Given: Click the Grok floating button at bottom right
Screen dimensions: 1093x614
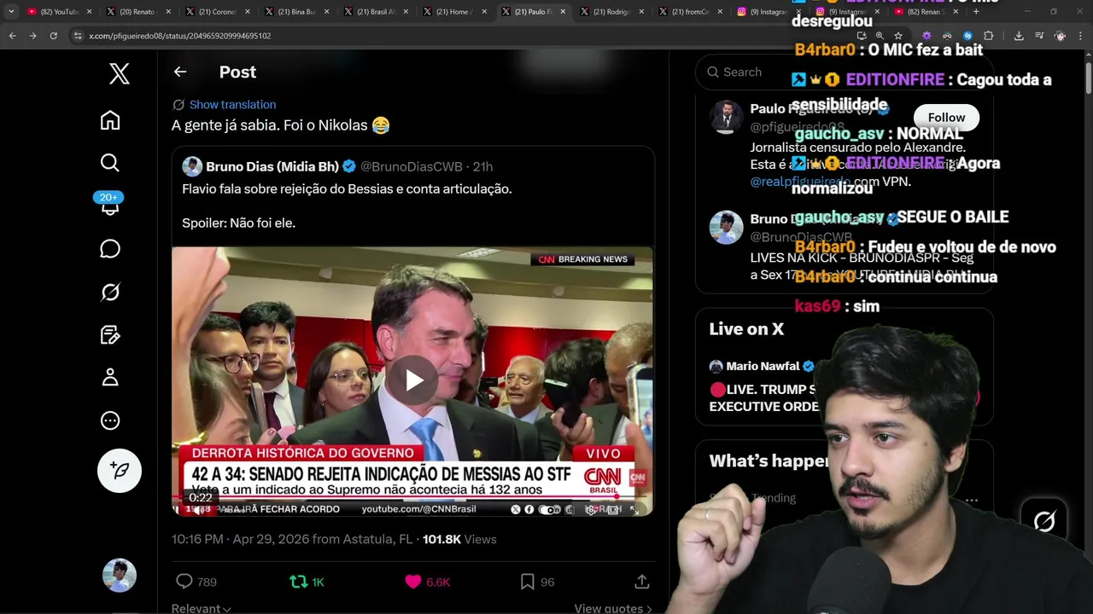Looking at the screenshot, I should [1044, 520].
